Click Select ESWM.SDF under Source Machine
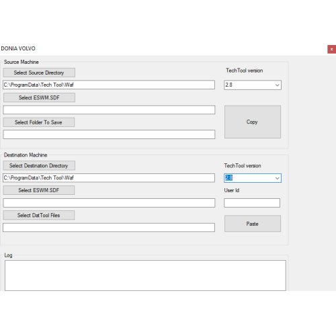This screenshot has height=336, width=336. 39,97
